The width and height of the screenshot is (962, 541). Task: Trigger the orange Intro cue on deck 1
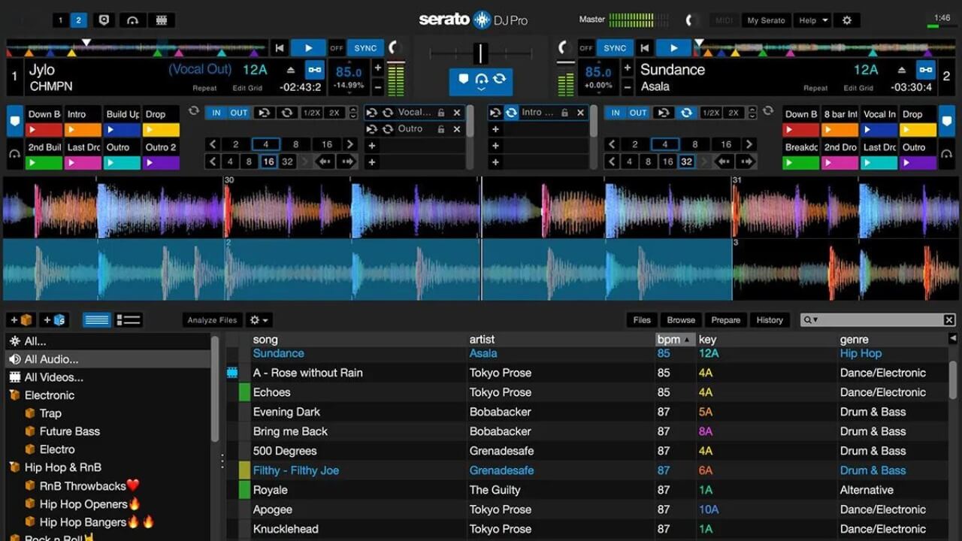pos(83,129)
